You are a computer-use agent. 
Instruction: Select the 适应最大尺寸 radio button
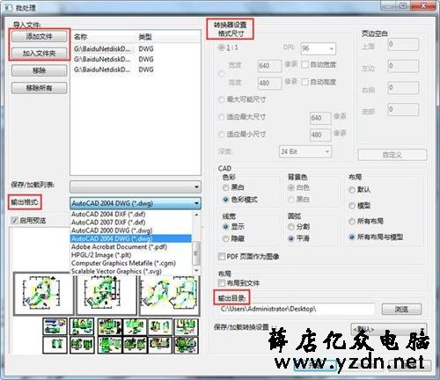point(222,117)
